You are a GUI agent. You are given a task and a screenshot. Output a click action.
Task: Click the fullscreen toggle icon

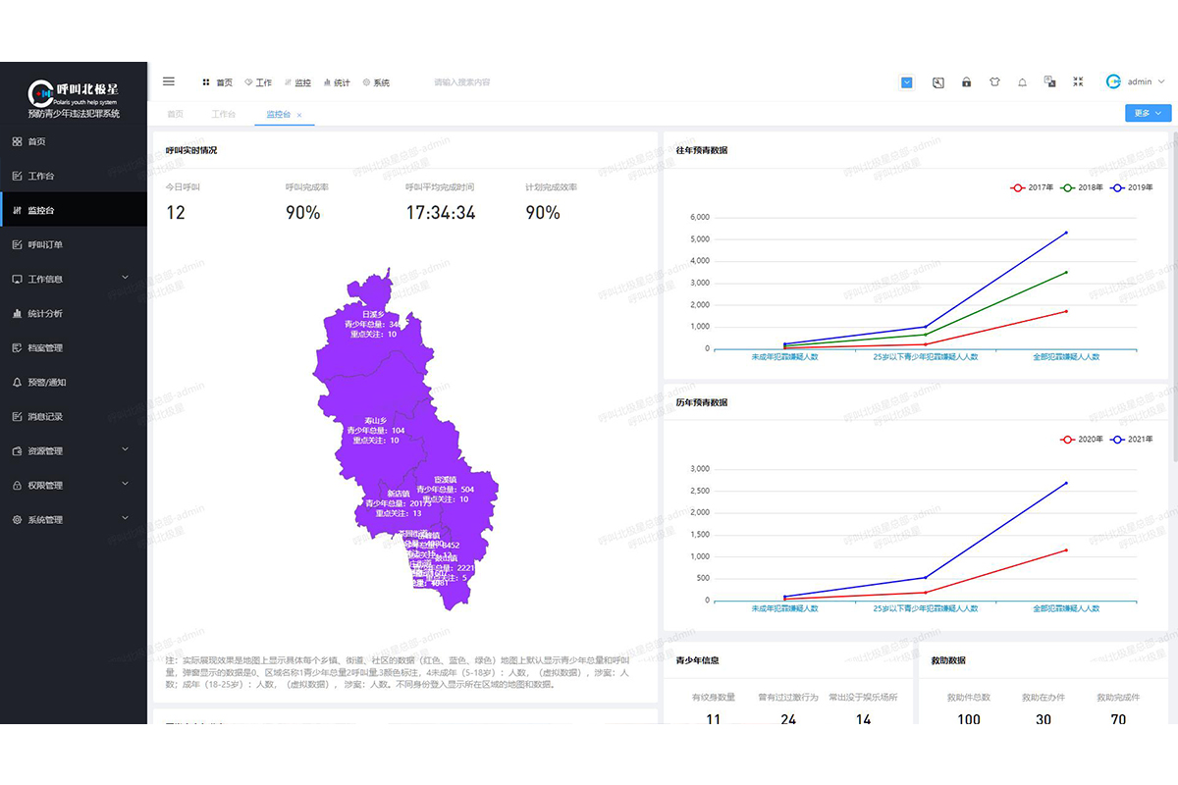point(1078,82)
